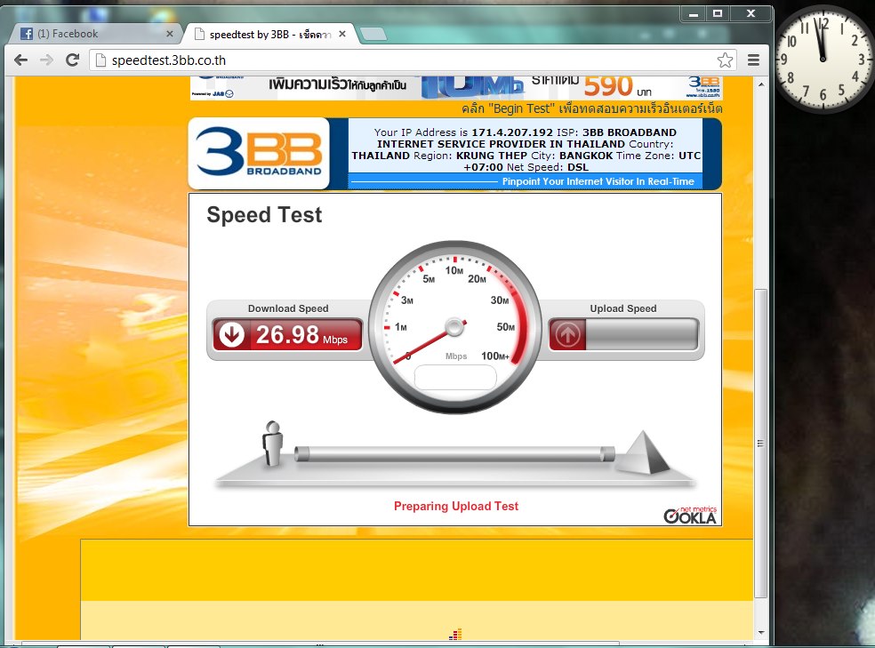Click the upload arrow icon
This screenshot has height=648, width=875.
click(567, 334)
